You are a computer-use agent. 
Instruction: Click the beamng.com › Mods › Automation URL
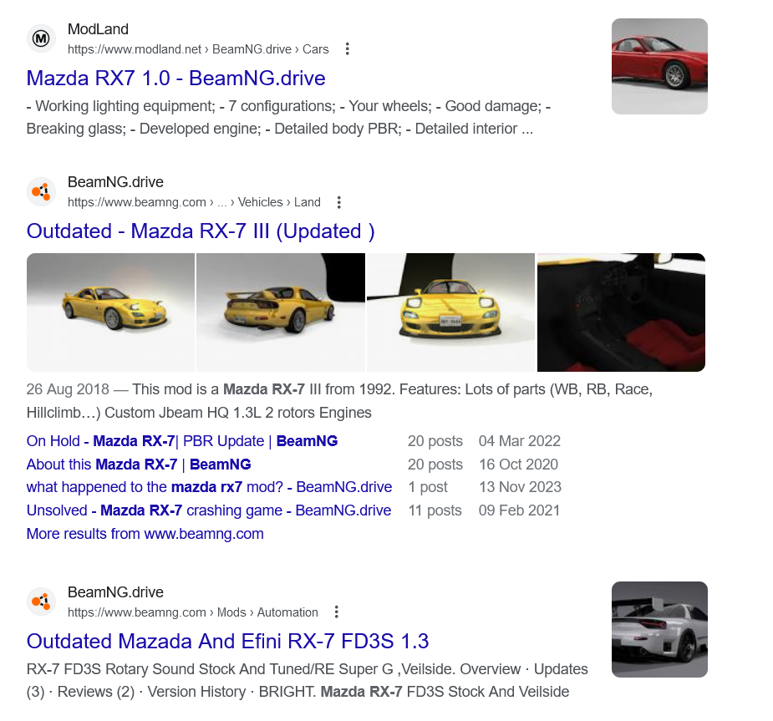pos(193,612)
